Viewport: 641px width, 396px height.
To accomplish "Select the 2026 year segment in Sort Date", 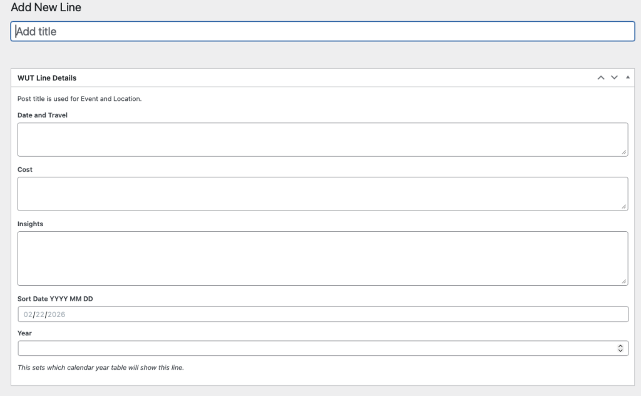I will (x=56, y=315).
